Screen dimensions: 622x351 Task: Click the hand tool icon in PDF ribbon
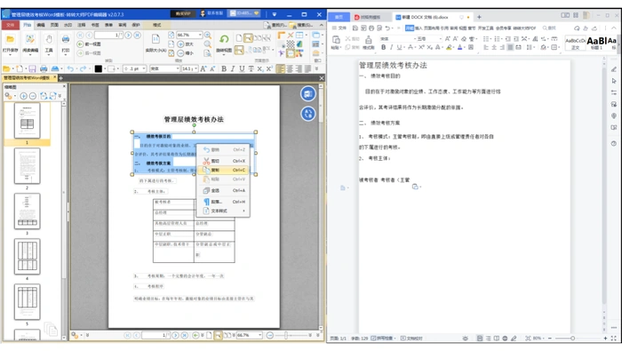click(49, 39)
